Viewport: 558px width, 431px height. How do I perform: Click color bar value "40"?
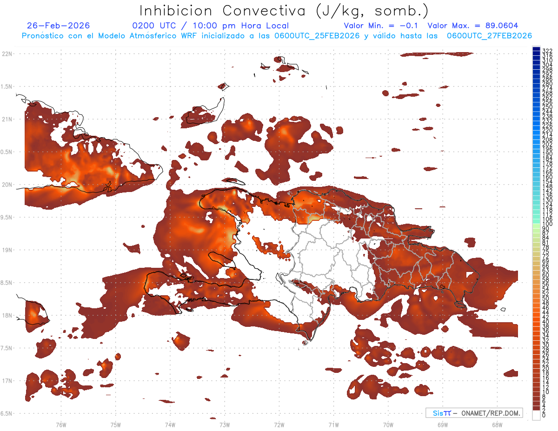tap(546, 322)
